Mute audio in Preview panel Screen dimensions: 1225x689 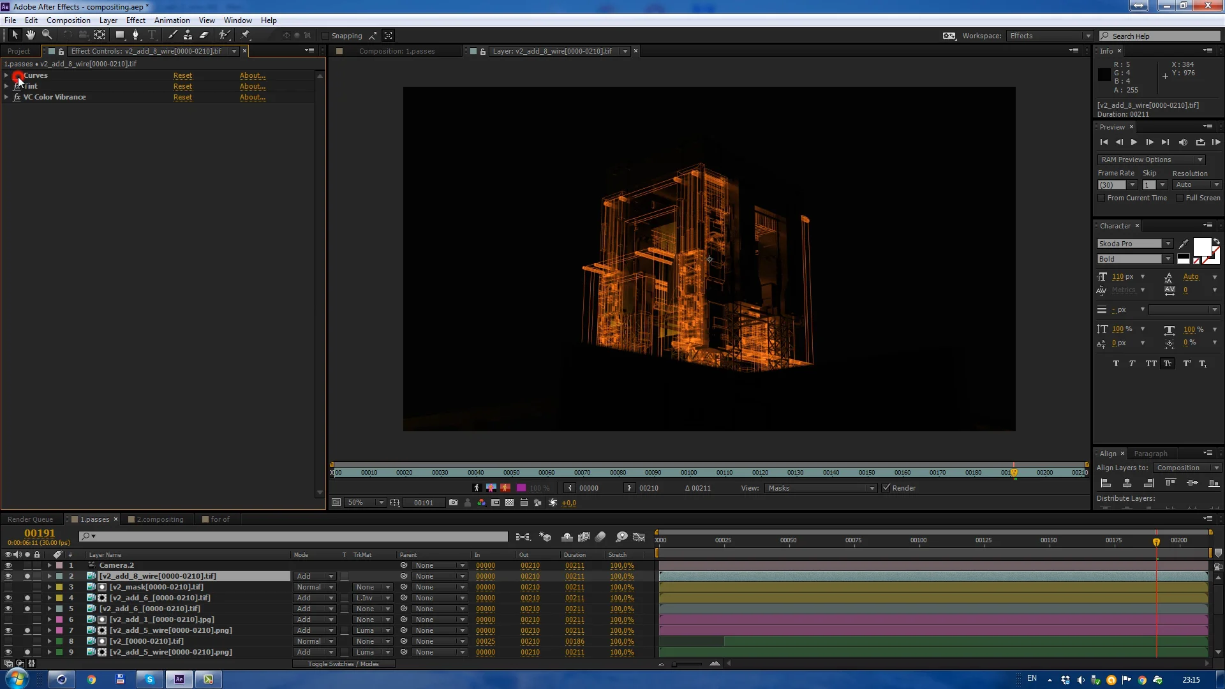(x=1183, y=142)
